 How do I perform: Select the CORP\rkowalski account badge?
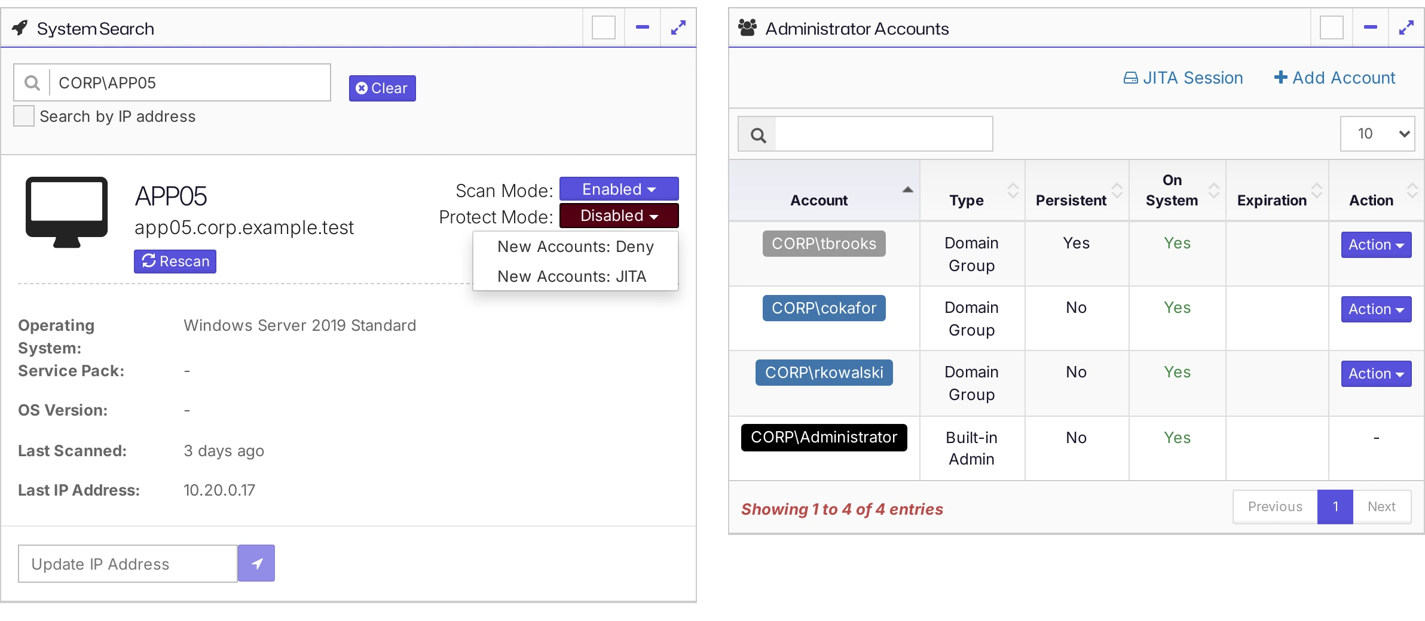tap(824, 373)
